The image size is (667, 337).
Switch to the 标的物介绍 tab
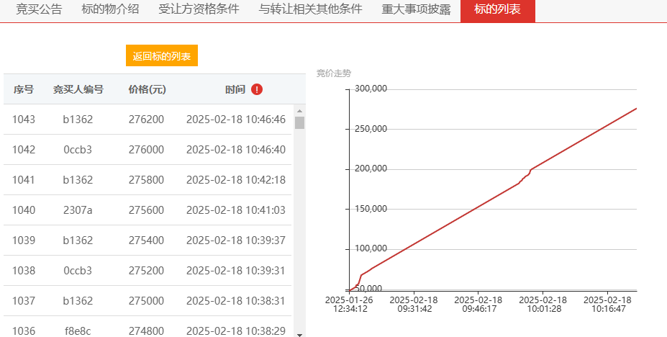[110, 9]
